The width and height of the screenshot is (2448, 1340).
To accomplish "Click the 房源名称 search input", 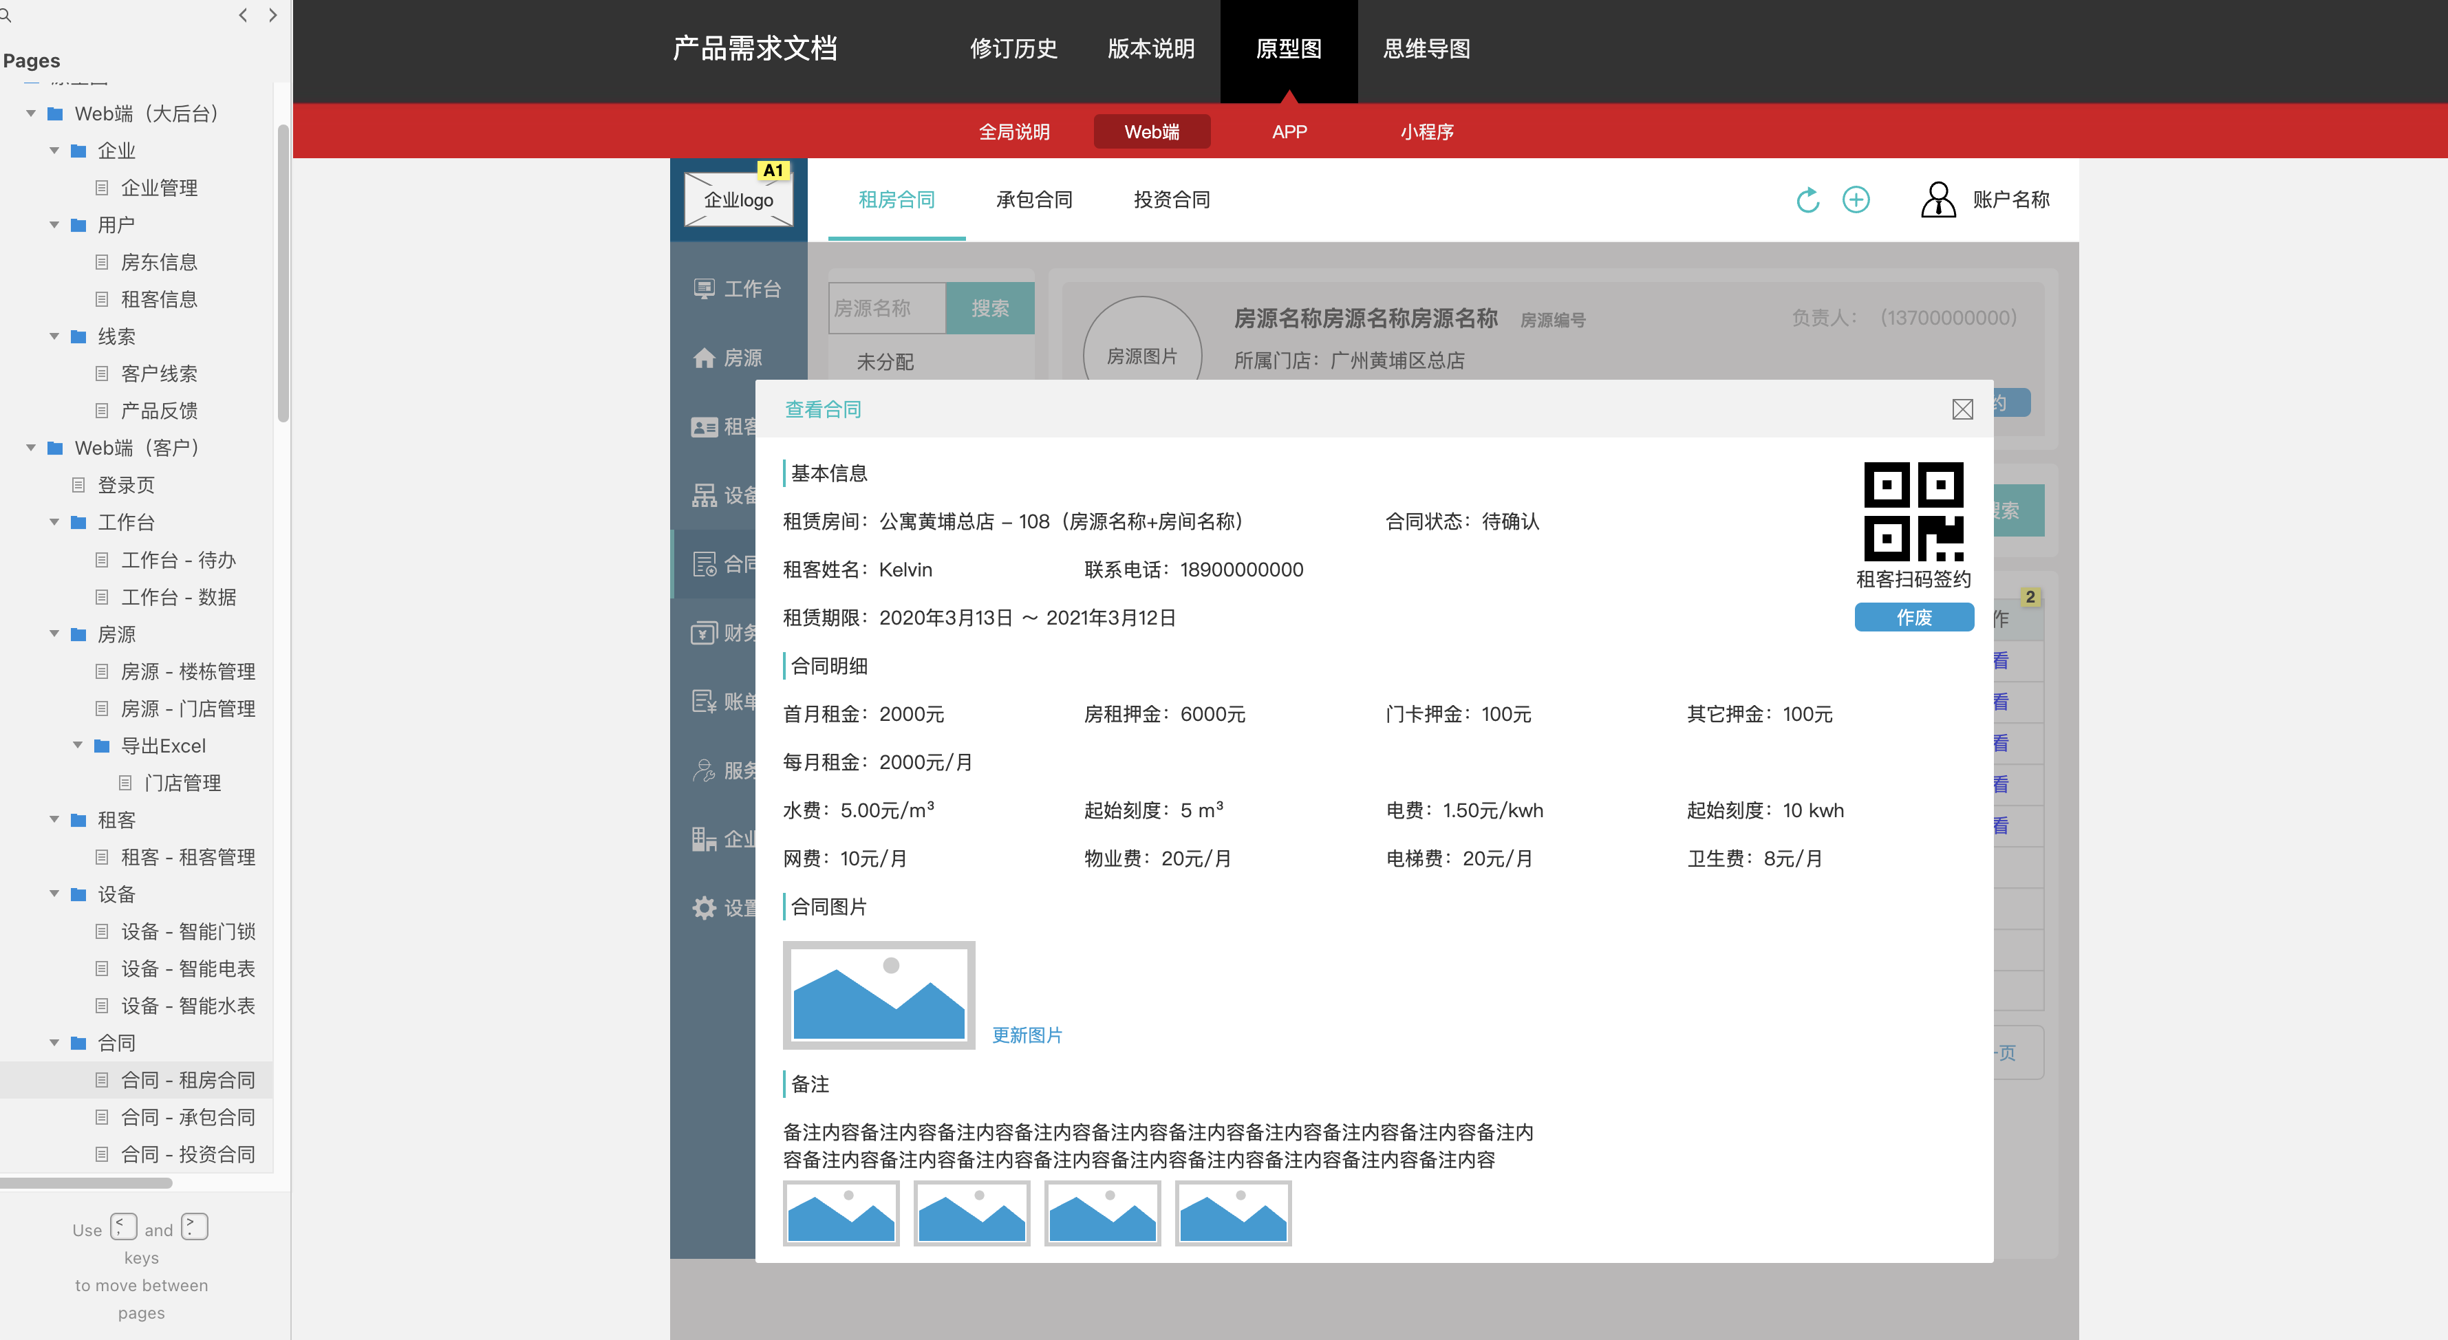I will pos(887,308).
